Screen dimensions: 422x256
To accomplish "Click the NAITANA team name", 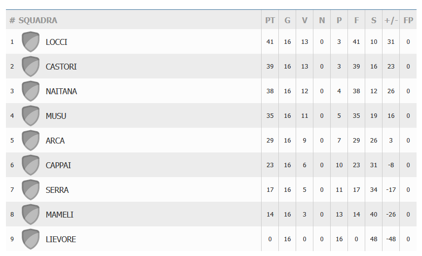I will [x=61, y=91].
